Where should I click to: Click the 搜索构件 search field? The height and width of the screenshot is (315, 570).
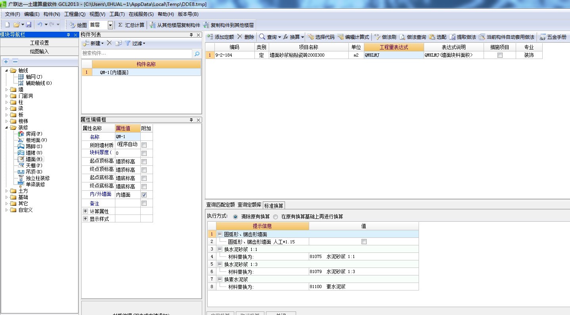137,53
